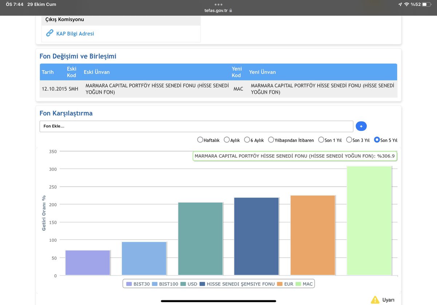Viewport: 437px width, 305px height.
Task: Click the chart tooltip showing %306.9
Action: (x=295, y=156)
